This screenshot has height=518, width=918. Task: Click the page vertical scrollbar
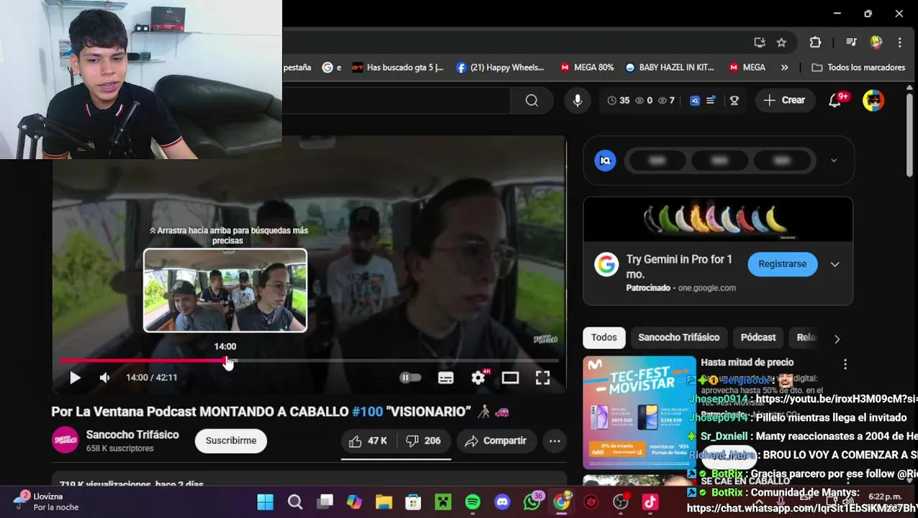point(911,137)
